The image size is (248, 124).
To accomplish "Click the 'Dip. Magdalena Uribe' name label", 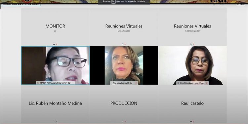I will coord(122,83).
